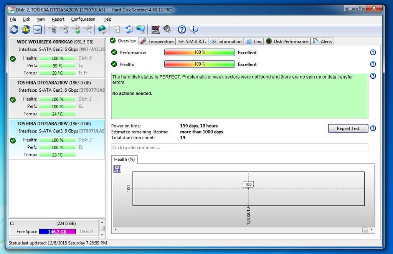Click the disk with clock test icon
Viewport: 393px width, 254px height.
click(64, 29)
